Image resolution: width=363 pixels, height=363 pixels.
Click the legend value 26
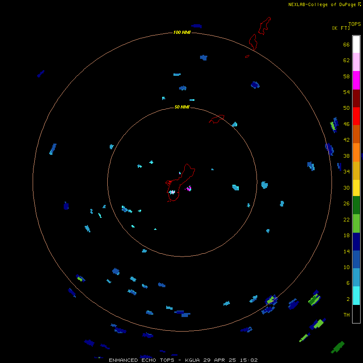click(346, 204)
